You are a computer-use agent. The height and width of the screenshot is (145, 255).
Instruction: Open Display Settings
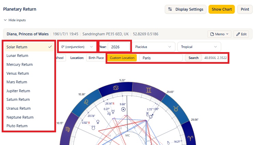tap(186, 9)
